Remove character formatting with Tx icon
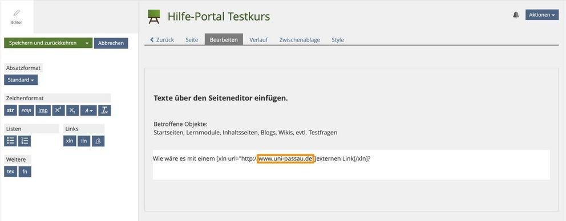 pyautogui.click(x=104, y=110)
